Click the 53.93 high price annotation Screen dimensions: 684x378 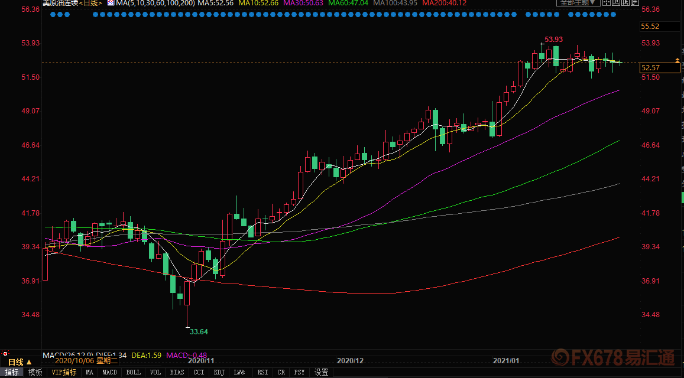coord(553,39)
